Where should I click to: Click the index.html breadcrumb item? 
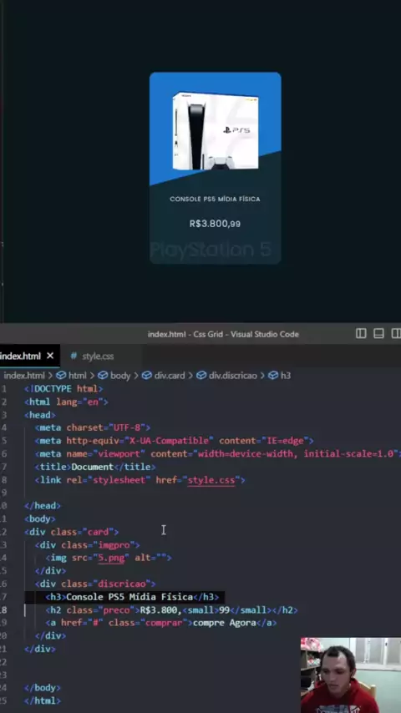tap(24, 376)
